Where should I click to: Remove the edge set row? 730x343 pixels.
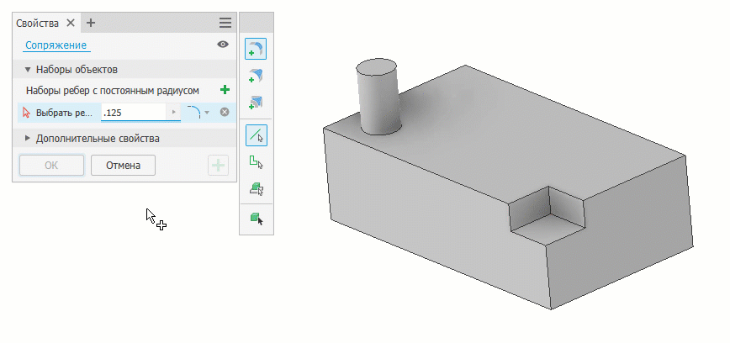tap(225, 112)
